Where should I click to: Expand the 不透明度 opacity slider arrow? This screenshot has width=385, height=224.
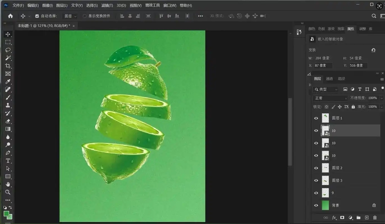click(x=382, y=98)
